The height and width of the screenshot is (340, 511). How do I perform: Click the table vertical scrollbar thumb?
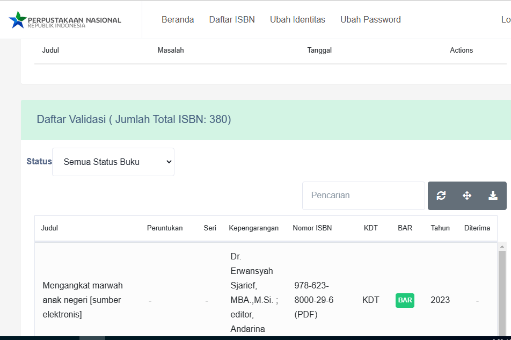(502, 293)
